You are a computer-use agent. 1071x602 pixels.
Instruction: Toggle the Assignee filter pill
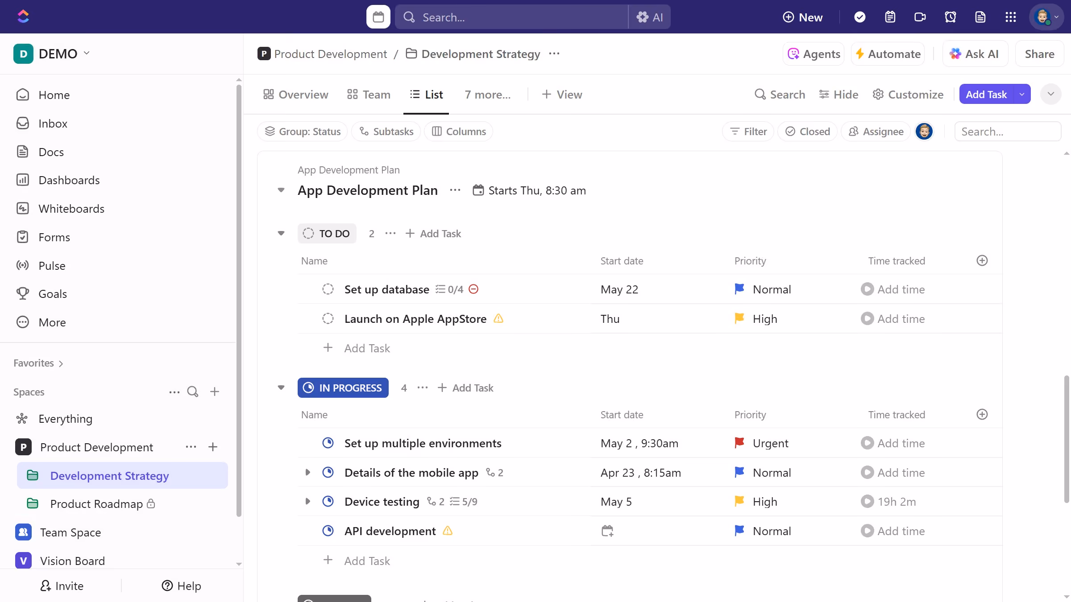coord(876,131)
